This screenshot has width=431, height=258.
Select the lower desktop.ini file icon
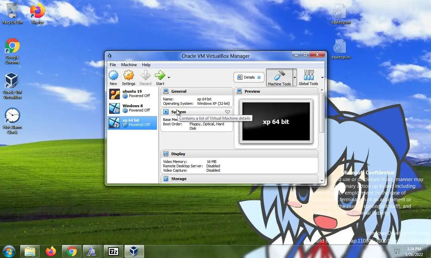340,49
